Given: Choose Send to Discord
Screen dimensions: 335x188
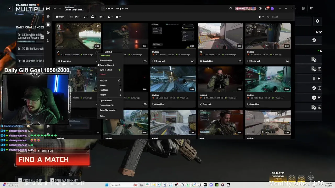Looking at the screenshot, I should (x=110, y=65).
